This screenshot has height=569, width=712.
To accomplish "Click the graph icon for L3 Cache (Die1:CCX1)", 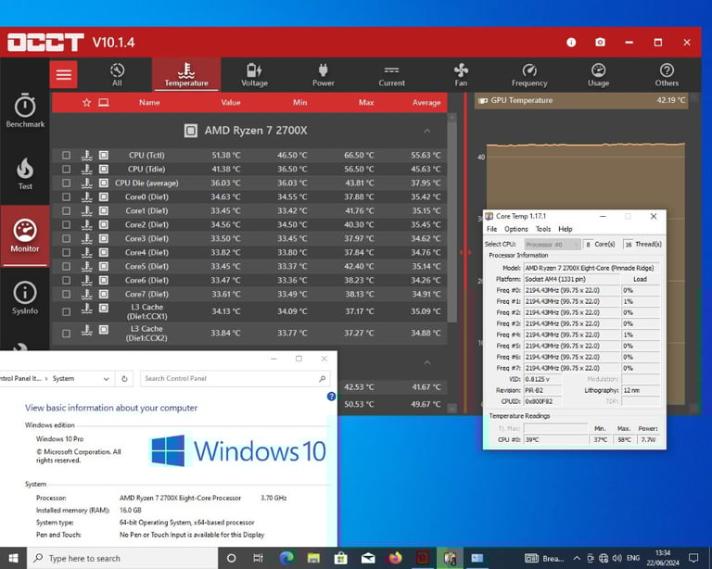I will 87,308.
